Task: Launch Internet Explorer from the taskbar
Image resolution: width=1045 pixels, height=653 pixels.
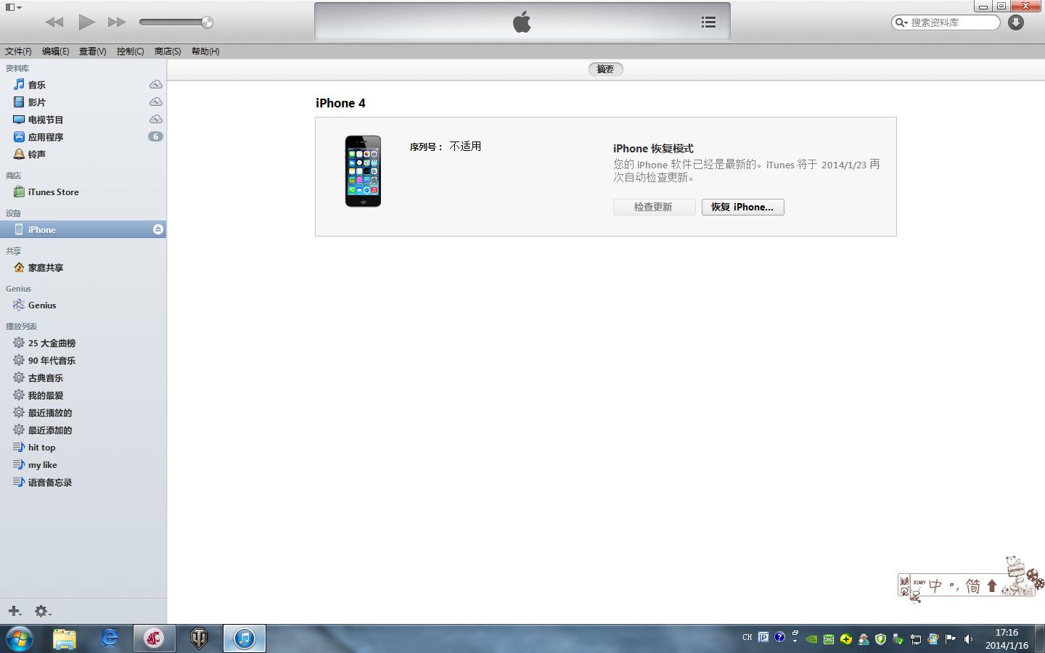Action: coord(110,638)
